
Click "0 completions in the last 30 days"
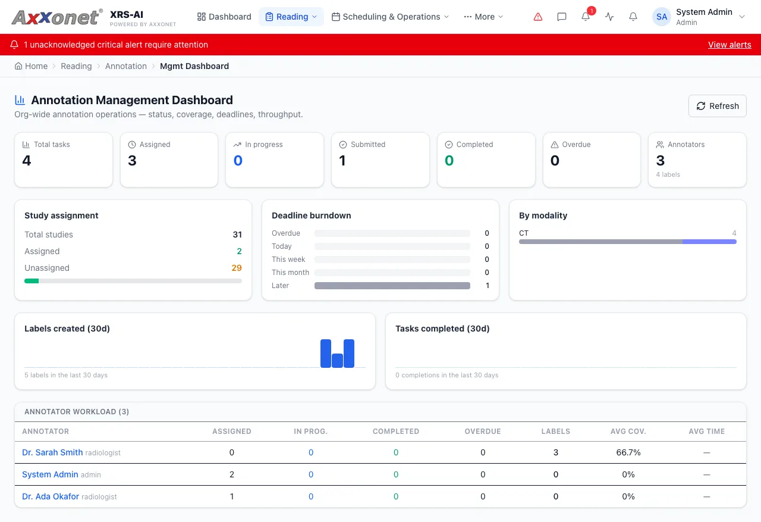(x=447, y=375)
